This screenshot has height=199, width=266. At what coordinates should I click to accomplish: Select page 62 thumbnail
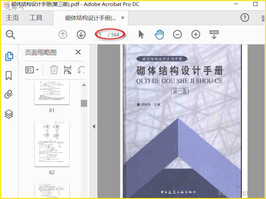tap(52, 144)
